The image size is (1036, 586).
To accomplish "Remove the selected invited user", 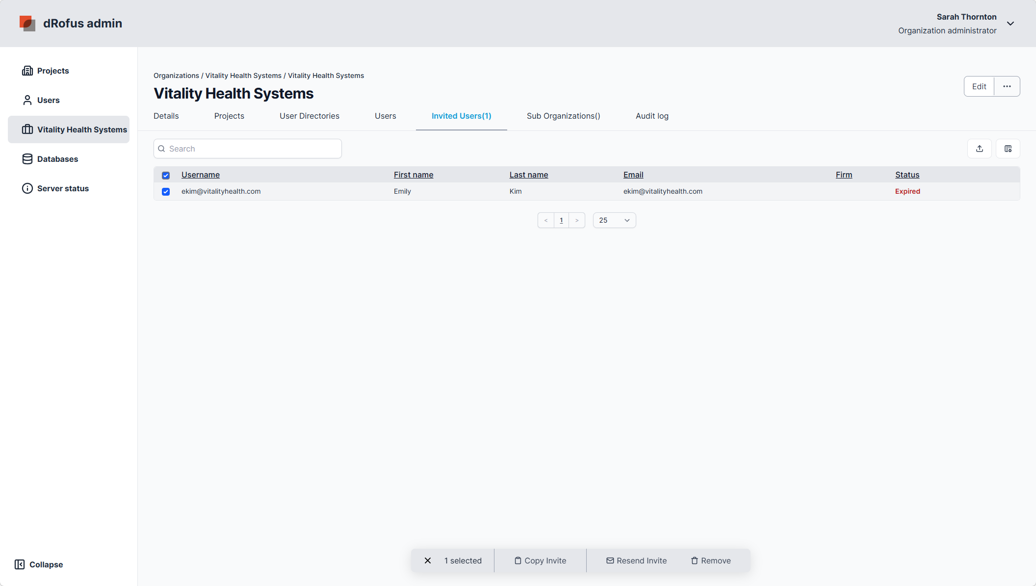I will coord(711,561).
